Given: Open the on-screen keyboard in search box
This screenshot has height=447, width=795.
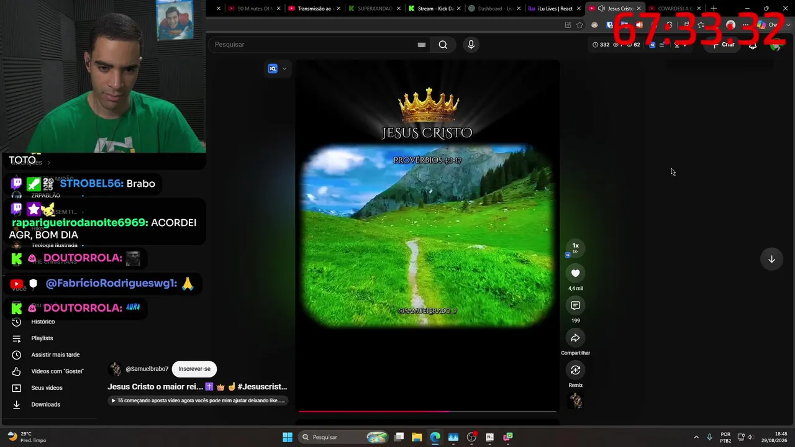Looking at the screenshot, I should click(x=422, y=45).
